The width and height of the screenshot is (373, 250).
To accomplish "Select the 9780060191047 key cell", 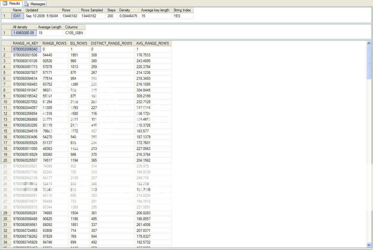I will 26,90.
